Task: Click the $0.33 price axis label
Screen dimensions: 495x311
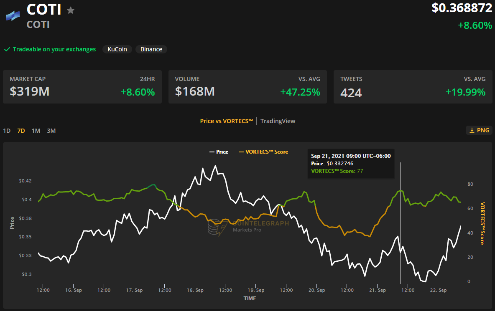Action: (25, 255)
